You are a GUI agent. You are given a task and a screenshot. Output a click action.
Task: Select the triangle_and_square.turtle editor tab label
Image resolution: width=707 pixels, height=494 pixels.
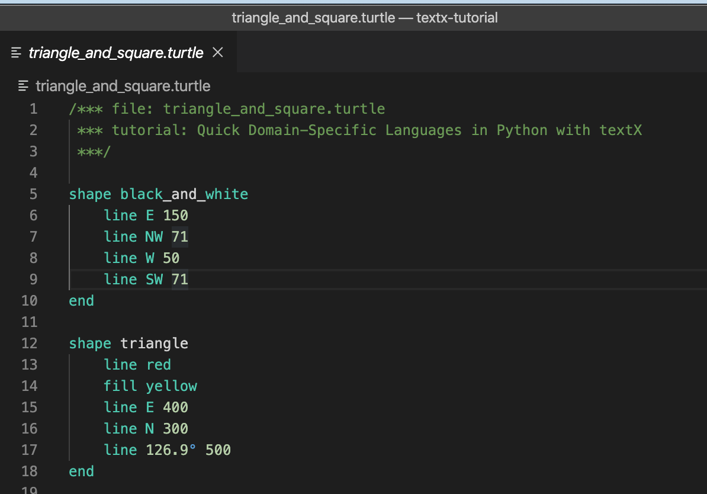tap(115, 53)
